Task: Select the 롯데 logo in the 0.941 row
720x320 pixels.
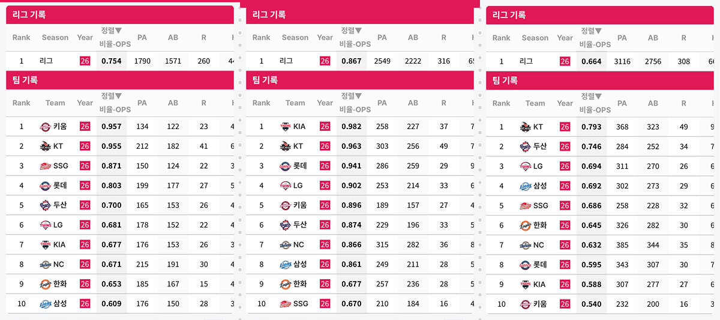Action: [x=286, y=166]
